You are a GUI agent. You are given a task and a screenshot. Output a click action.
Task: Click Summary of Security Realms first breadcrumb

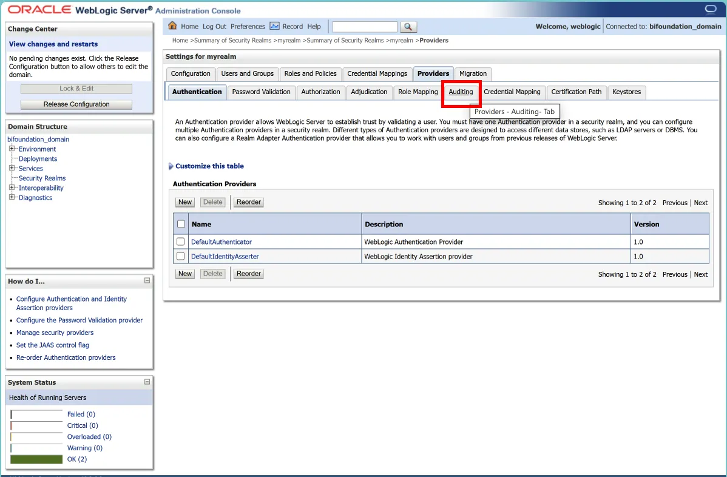point(233,40)
